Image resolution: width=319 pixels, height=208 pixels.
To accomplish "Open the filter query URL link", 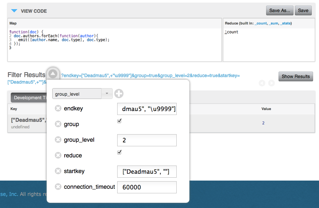I will [150, 75].
